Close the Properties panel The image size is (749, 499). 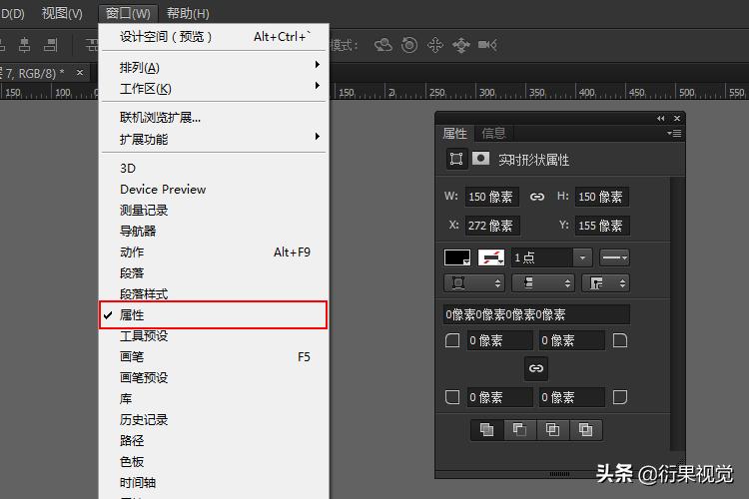677,119
